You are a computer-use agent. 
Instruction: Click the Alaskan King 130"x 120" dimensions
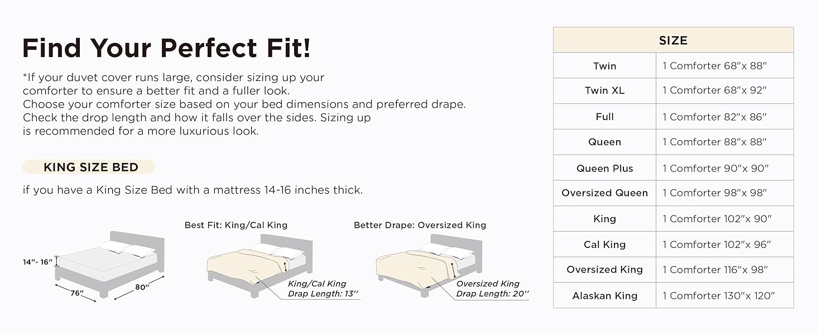(x=719, y=296)
